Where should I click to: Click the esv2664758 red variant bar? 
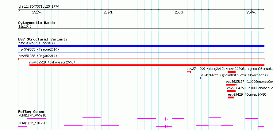click(231, 91)
